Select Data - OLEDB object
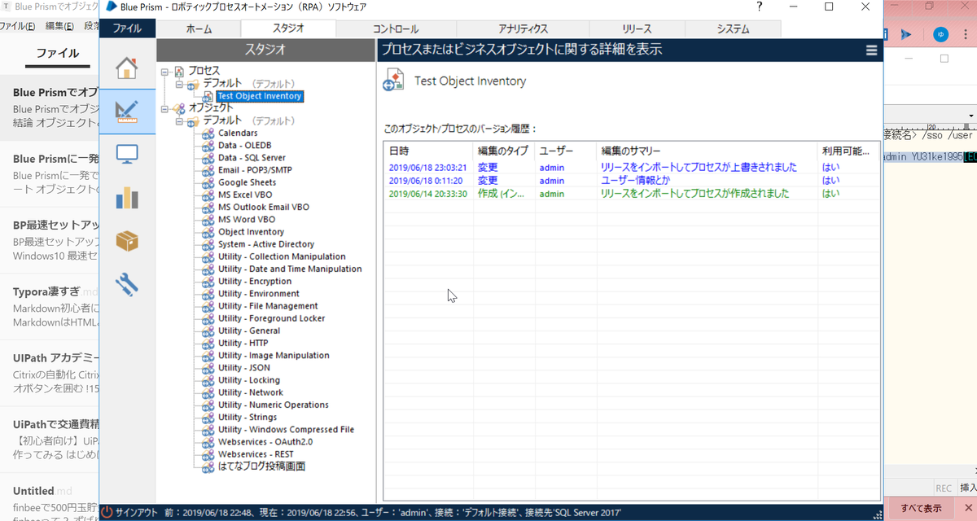The image size is (977, 521). (245, 146)
